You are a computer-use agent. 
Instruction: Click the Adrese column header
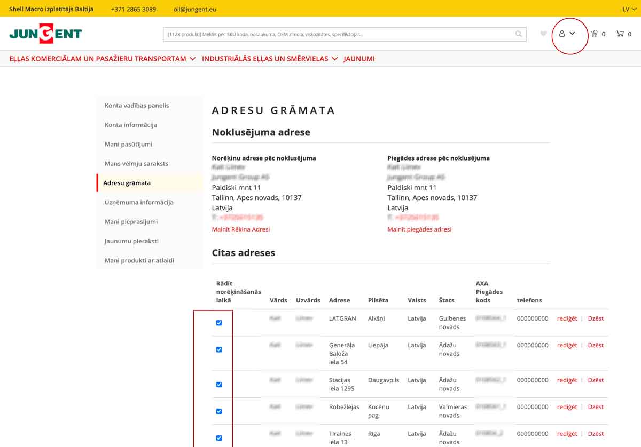[340, 300]
